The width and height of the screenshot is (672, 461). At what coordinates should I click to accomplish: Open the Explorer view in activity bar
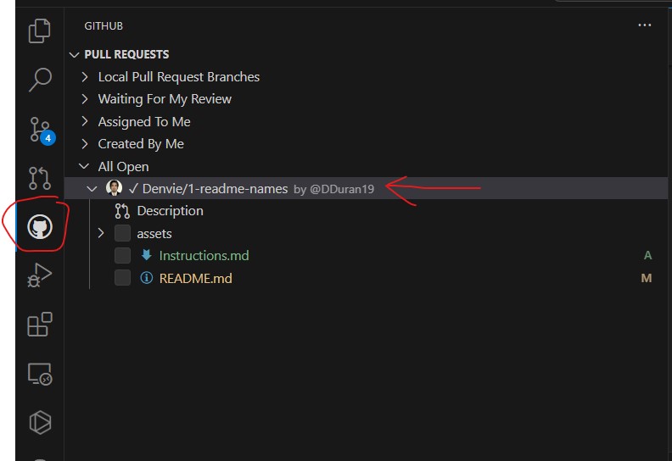point(40,32)
